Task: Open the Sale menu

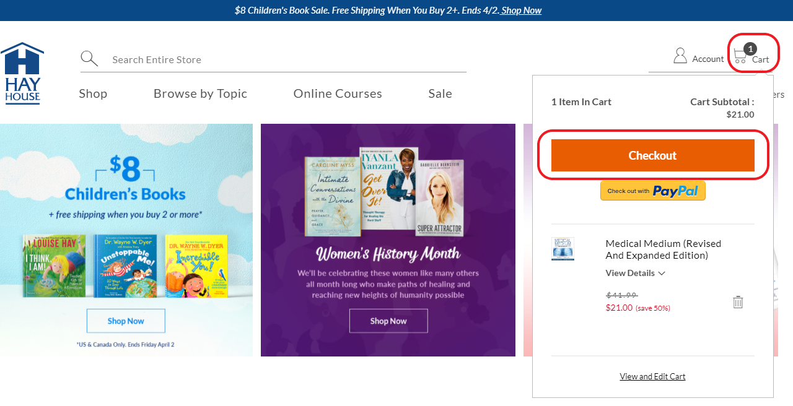Action: pyautogui.click(x=440, y=93)
